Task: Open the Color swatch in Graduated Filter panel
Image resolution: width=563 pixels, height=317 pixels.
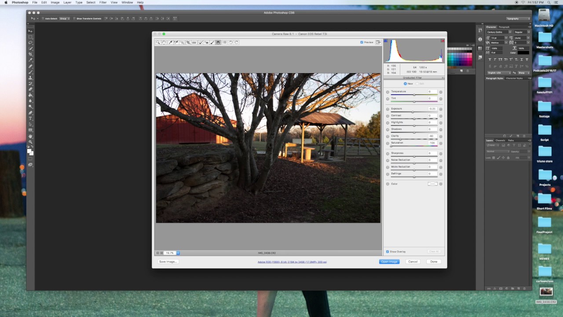Action: [433, 184]
